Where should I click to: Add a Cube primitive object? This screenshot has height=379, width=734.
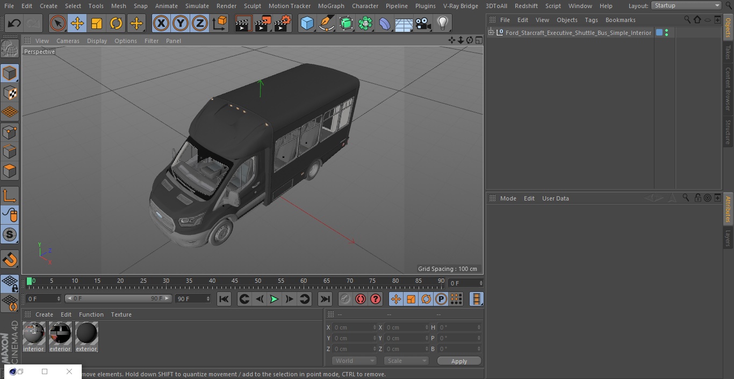click(307, 23)
